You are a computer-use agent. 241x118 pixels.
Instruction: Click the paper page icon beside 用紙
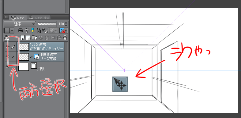pyautogui.click(x=33, y=65)
